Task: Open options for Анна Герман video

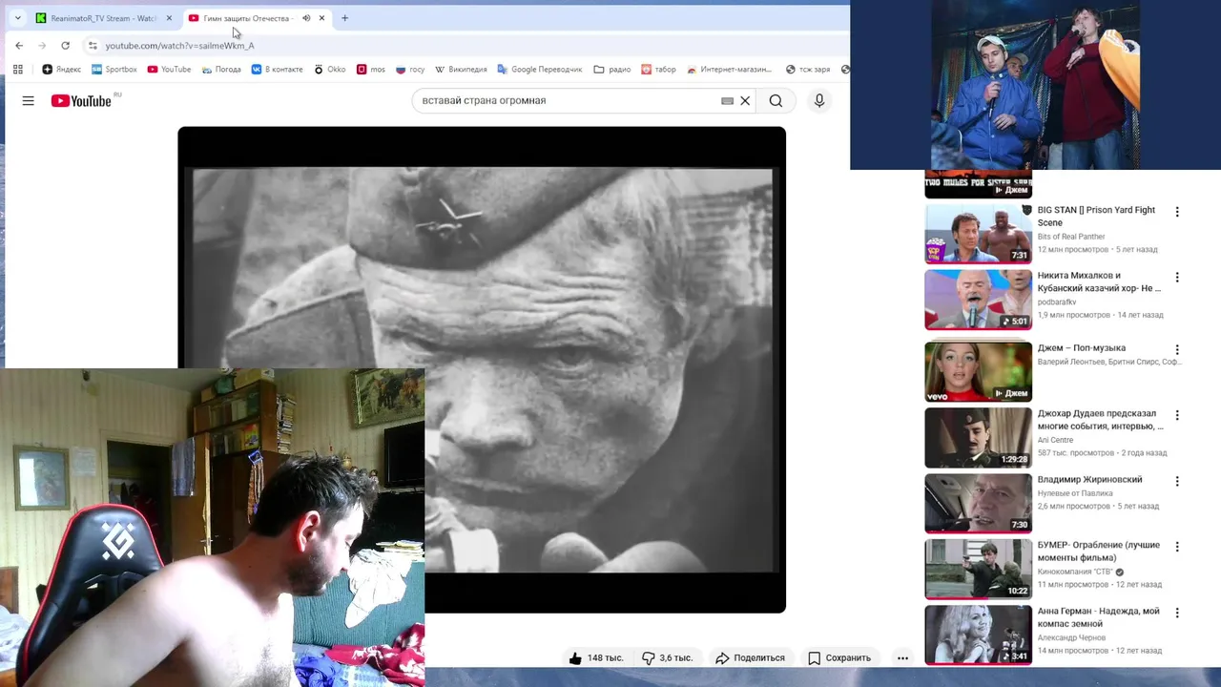Action: pyautogui.click(x=1177, y=613)
